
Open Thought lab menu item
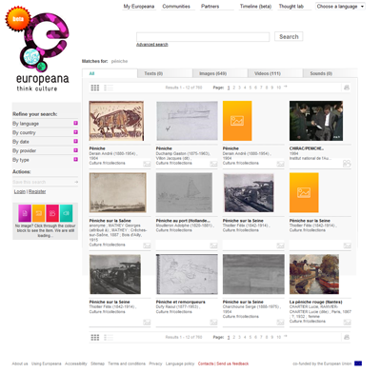[291, 7]
